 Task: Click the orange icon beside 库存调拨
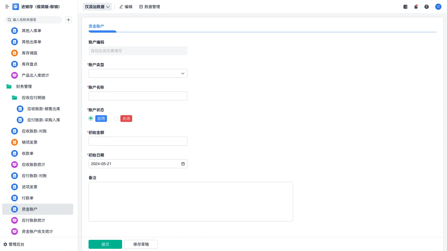(x=15, y=53)
